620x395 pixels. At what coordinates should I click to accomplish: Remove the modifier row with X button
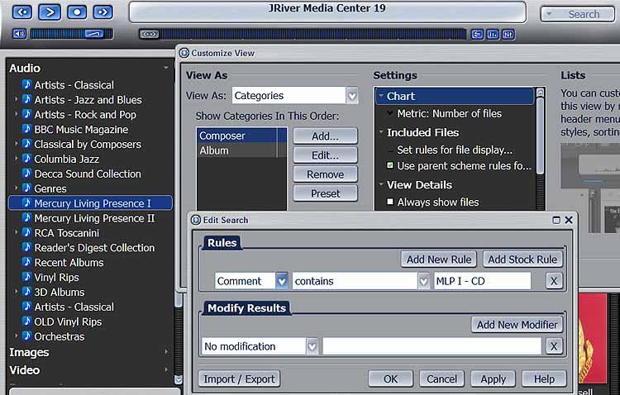555,346
